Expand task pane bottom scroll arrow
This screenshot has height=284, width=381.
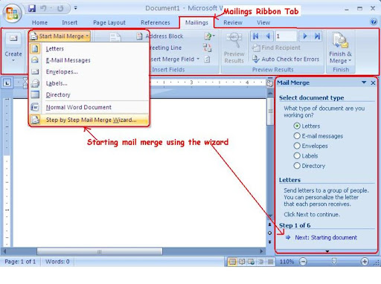327,251
